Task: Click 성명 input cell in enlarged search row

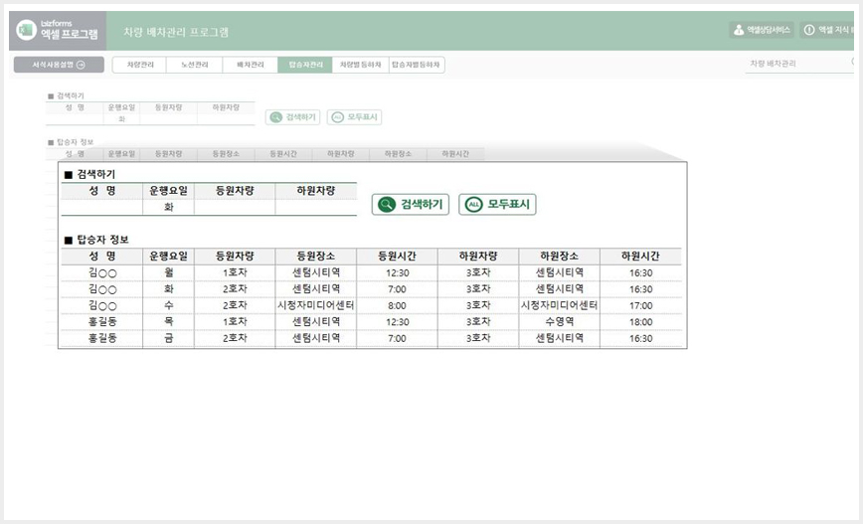Action: pos(101,207)
